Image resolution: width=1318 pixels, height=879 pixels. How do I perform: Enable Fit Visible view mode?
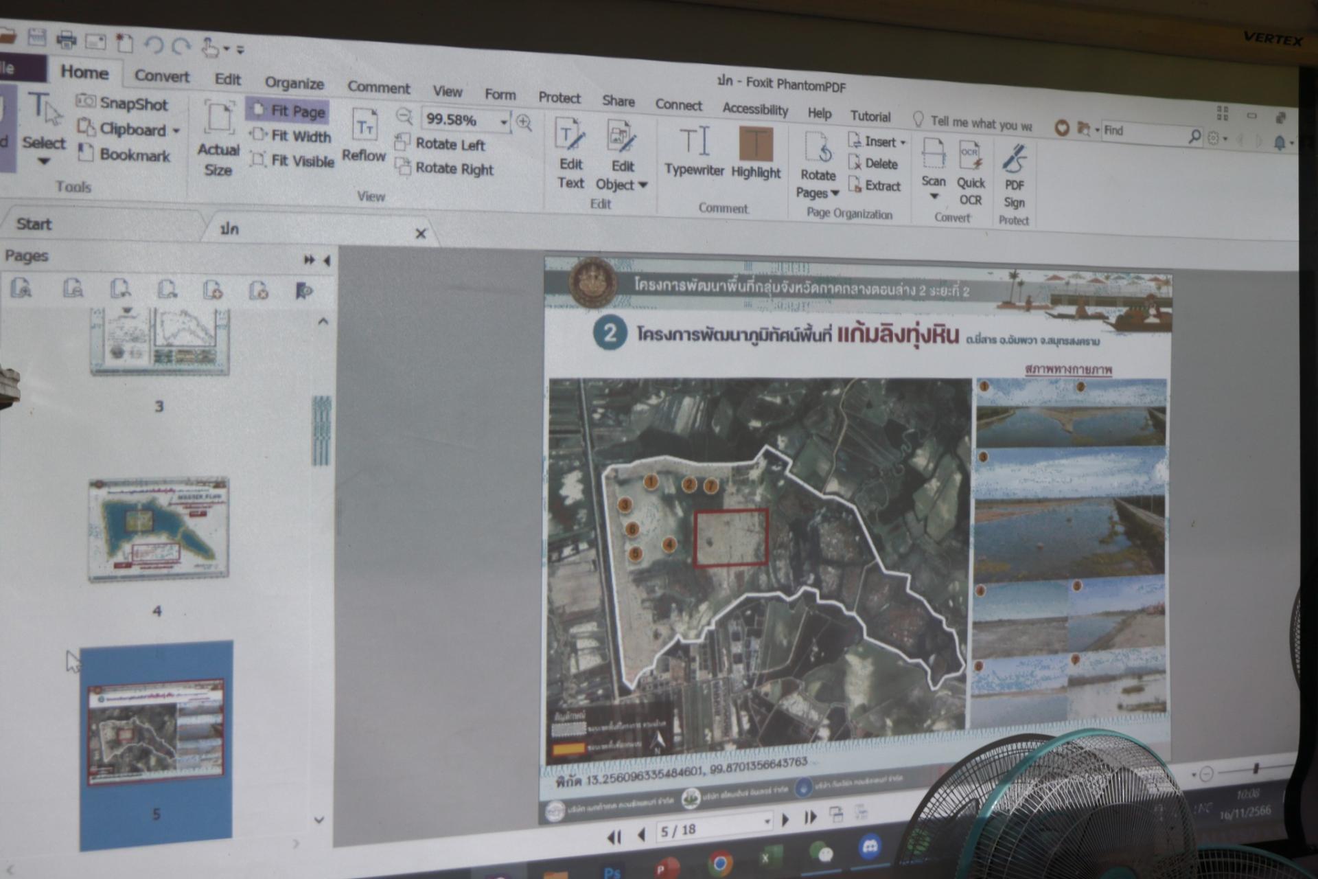pos(292,160)
